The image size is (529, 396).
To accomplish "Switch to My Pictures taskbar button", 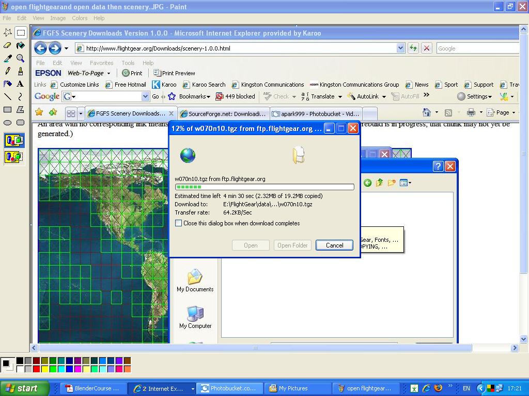I will pos(297,388).
